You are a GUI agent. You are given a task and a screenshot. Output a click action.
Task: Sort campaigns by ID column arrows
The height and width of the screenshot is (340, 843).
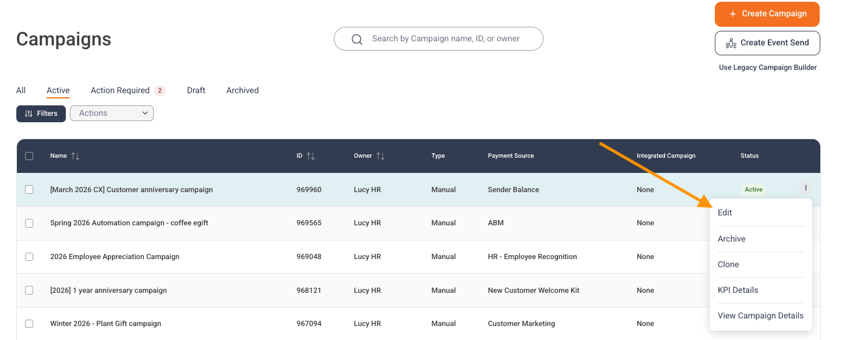[311, 156]
